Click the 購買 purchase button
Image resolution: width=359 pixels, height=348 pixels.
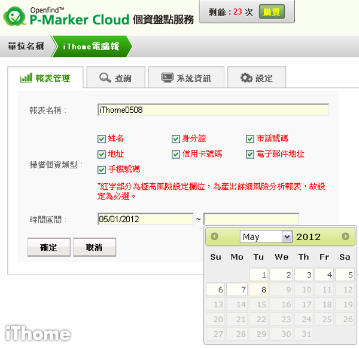click(x=272, y=12)
